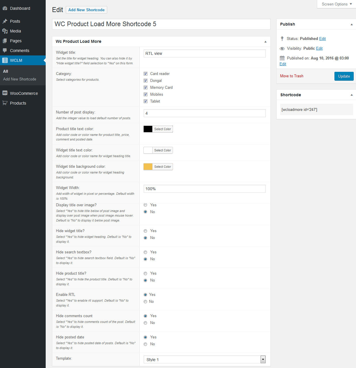Open the Screen Options panel
The width and height of the screenshot is (356, 368).
pos(336,4)
